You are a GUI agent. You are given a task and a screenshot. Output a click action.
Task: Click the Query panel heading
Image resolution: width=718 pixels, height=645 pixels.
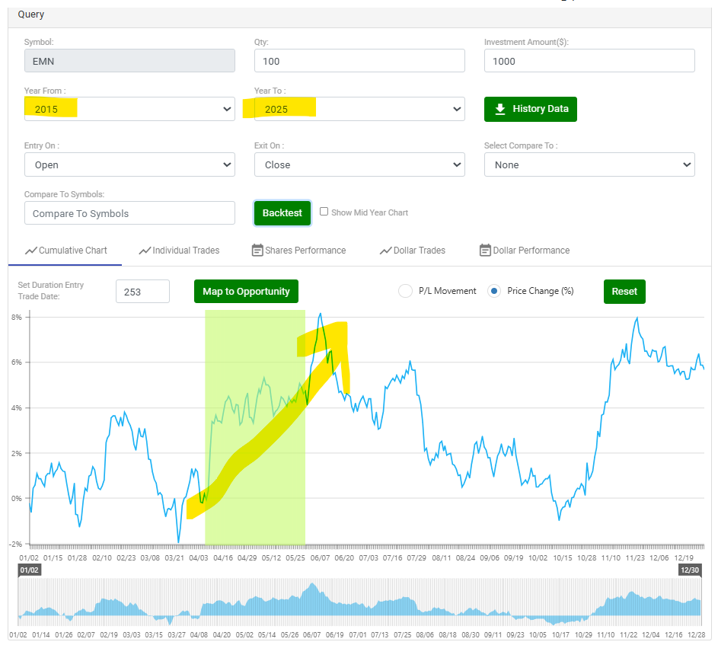tap(31, 14)
